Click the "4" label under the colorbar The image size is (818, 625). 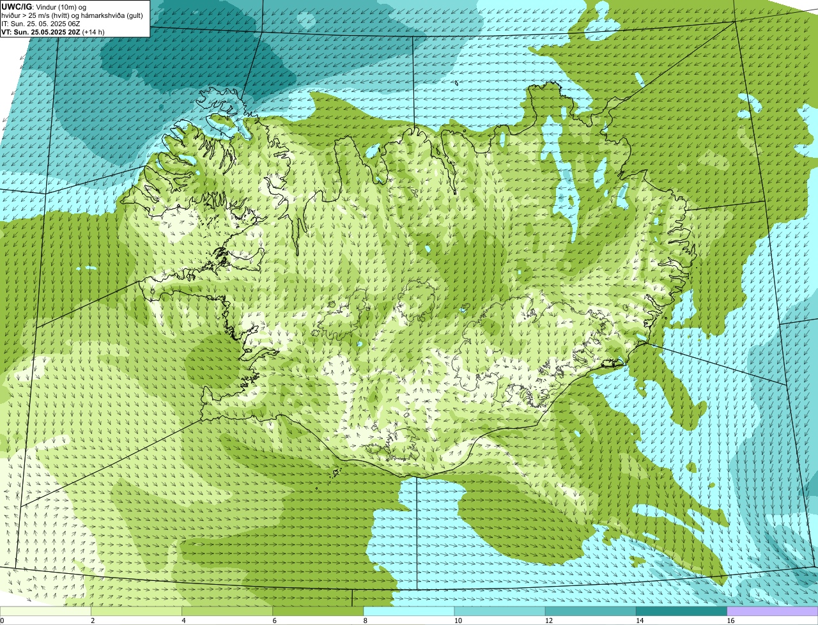point(183,621)
